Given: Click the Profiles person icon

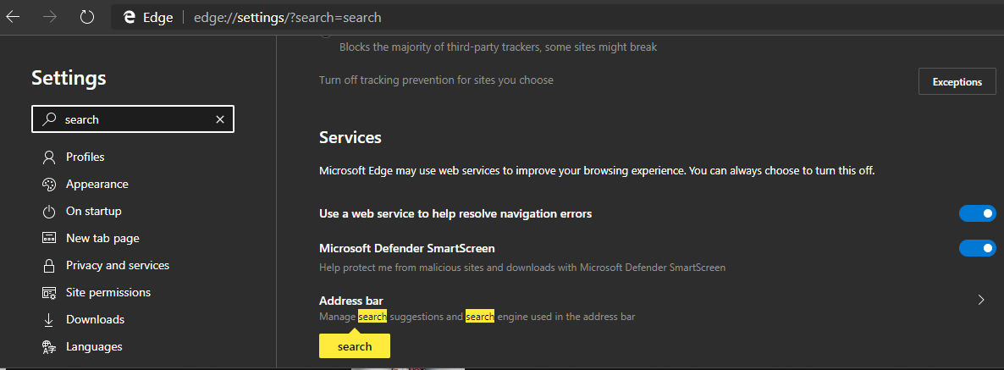Looking at the screenshot, I should coord(49,157).
